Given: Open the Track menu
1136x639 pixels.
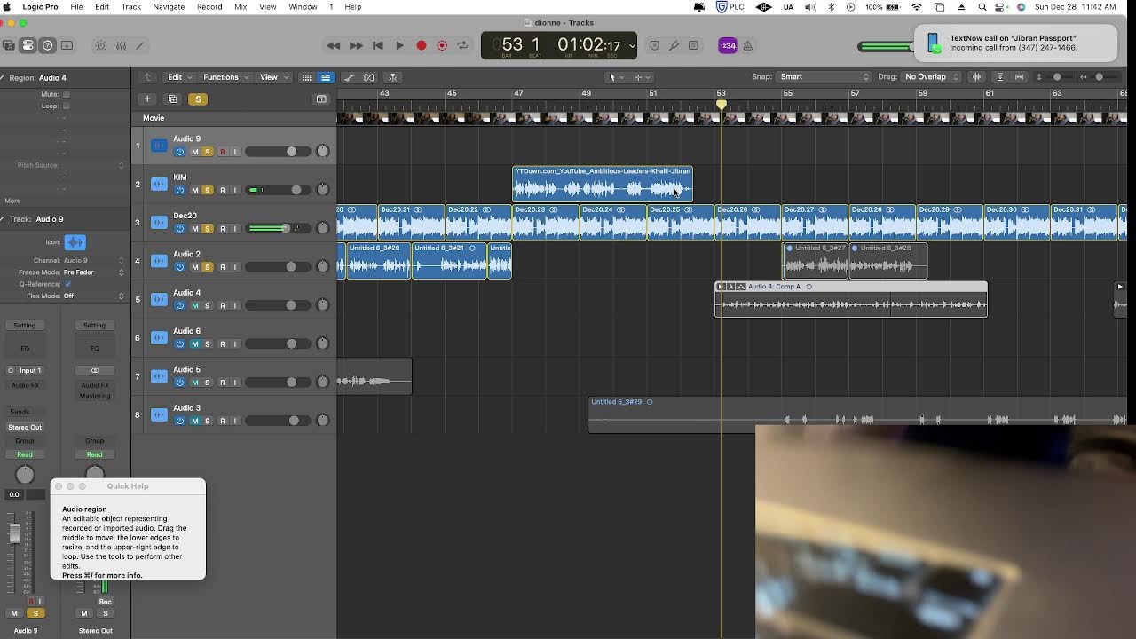Looking at the screenshot, I should click(131, 6).
